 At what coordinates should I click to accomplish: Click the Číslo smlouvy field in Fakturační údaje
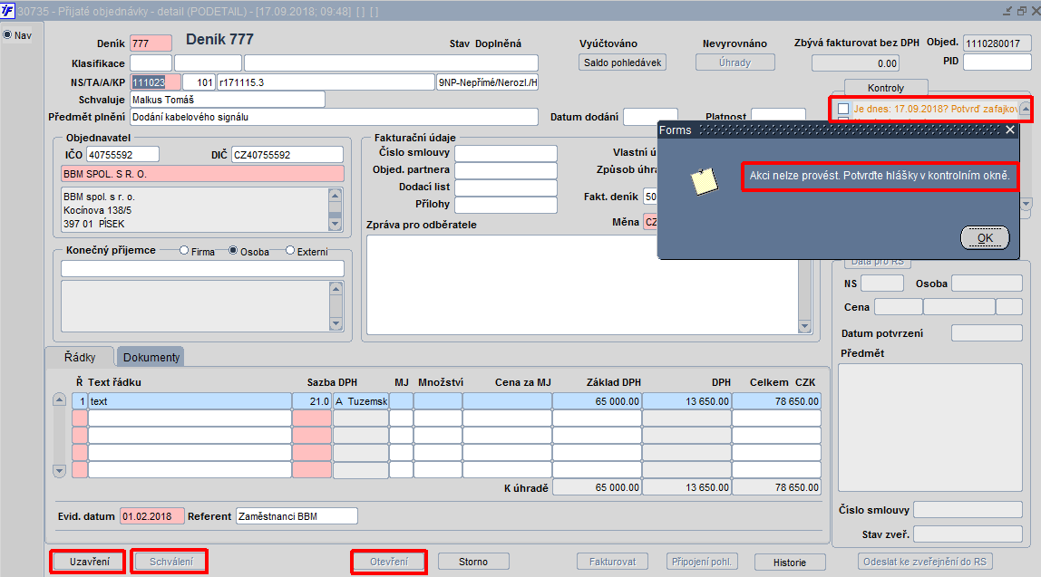tap(506, 153)
